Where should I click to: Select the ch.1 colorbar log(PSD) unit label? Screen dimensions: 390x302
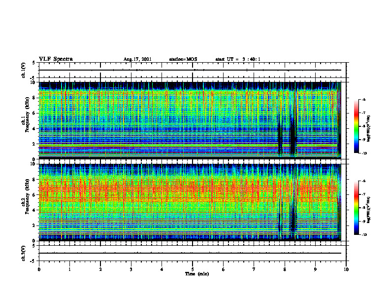point(369,129)
